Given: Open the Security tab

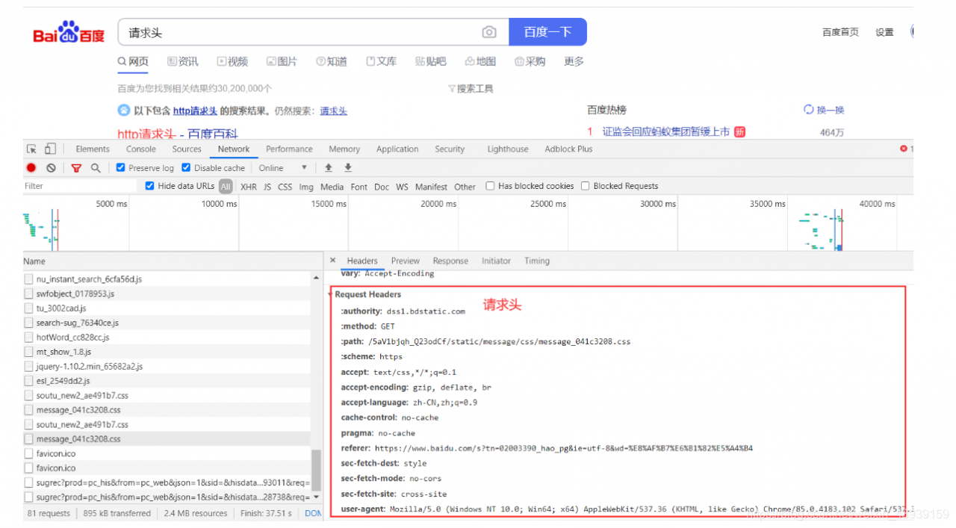Looking at the screenshot, I should [x=450, y=149].
